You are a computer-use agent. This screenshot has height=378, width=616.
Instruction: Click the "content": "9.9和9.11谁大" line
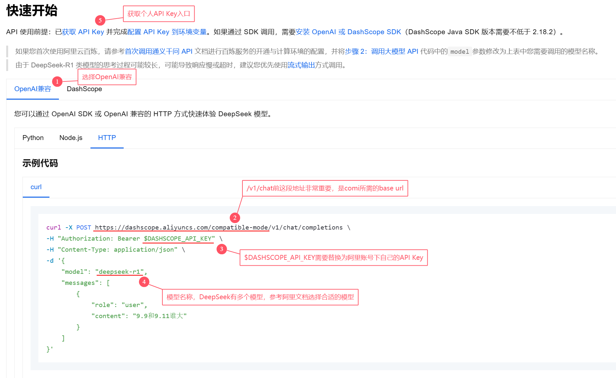[139, 316]
